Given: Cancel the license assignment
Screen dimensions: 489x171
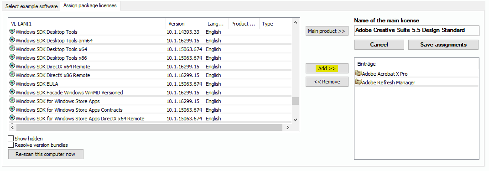Looking at the screenshot, I should coord(379,45).
